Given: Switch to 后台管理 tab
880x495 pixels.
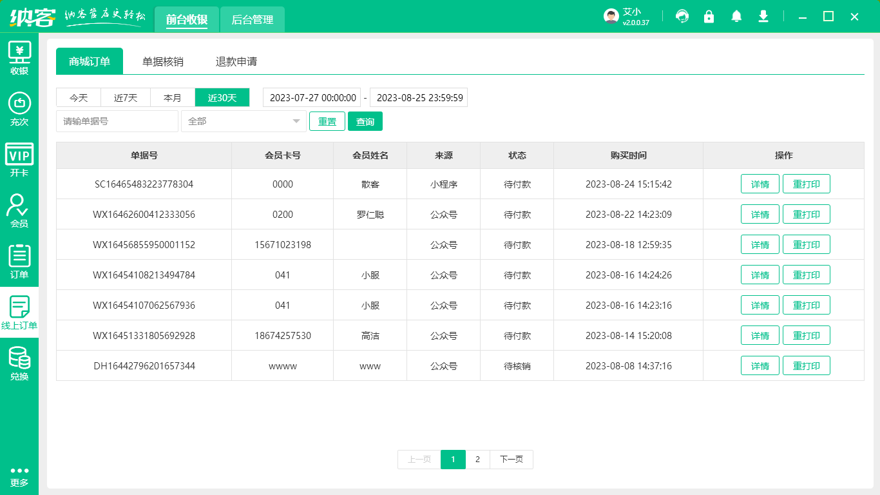Looking at the screenshot, I should [253, 20].
